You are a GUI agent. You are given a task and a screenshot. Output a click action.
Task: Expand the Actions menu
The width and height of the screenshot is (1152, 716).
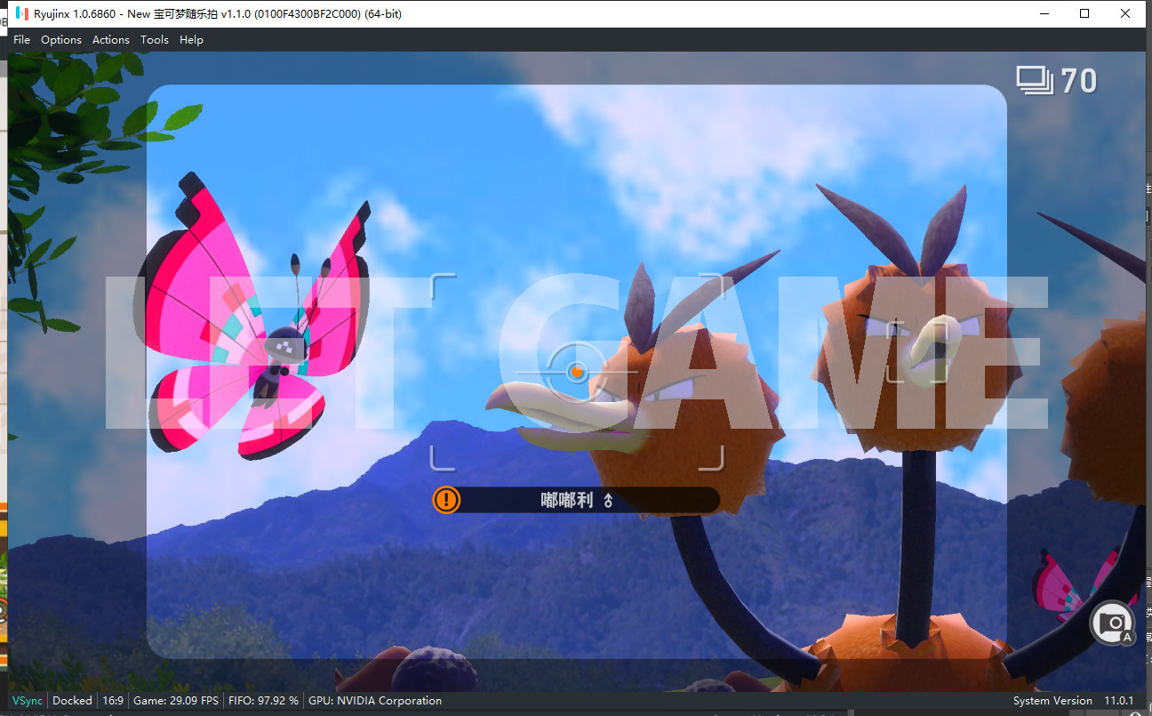click(110, 40)
